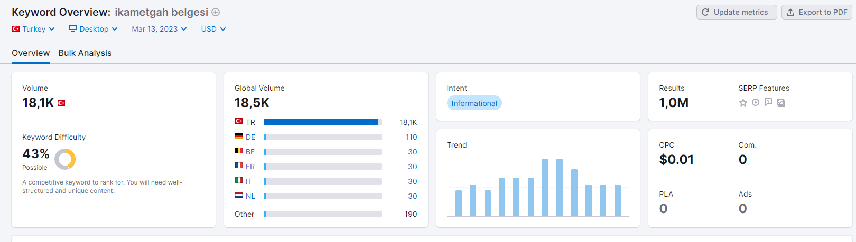The image size is (856, 242).
Task: Click the Germany flag in Global Volume
Action: [239, 137]
